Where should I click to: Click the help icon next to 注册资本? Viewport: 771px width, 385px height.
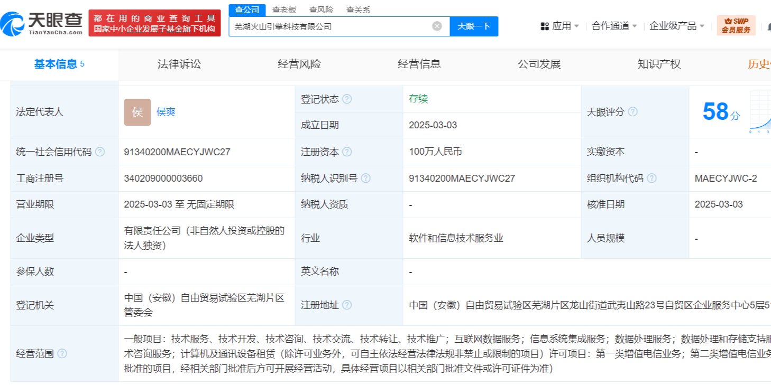coord(347,152)
